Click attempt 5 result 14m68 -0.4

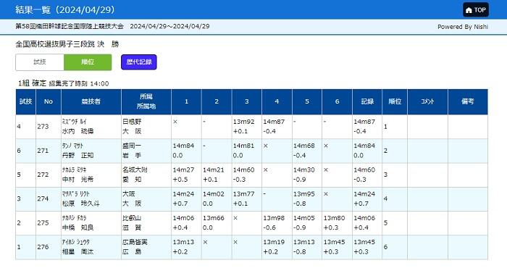307,151
